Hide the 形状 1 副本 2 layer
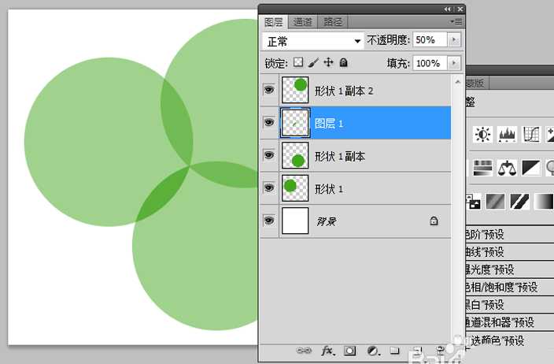The height and width of the screenshot is (364, 554). (x=269, y=91)
